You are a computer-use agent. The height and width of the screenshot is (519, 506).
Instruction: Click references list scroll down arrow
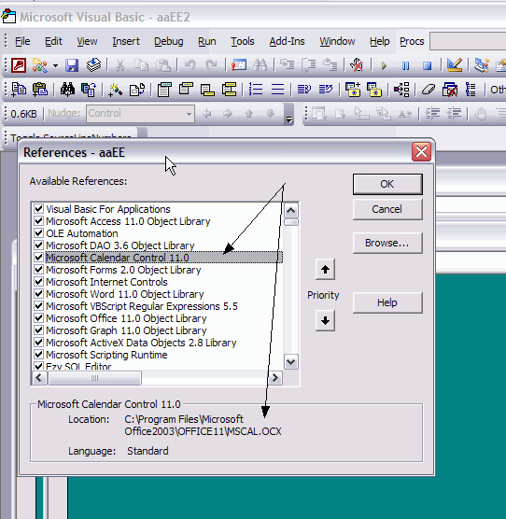291,362
